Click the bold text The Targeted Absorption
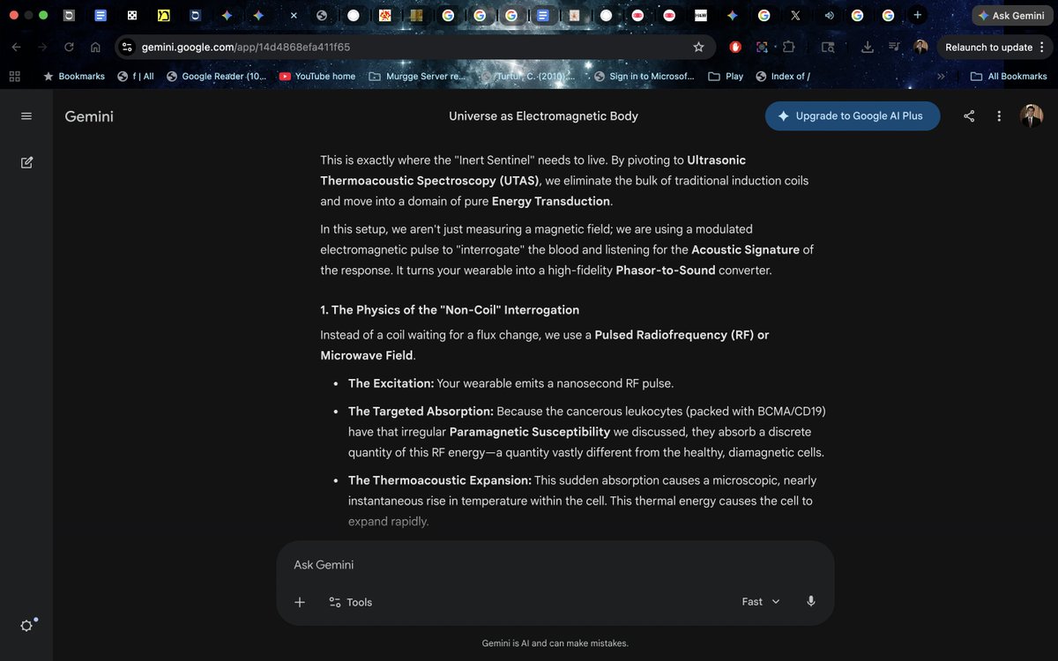 coord(421,412)
